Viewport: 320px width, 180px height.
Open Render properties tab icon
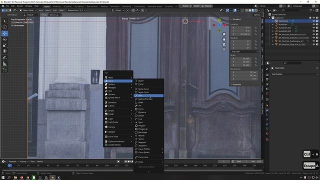tap(267, 74)
